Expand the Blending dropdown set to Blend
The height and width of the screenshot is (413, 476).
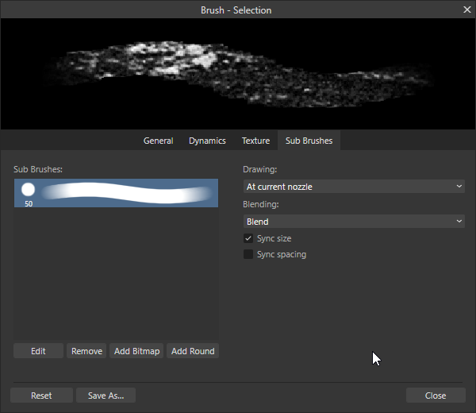(x=354, y=222)
